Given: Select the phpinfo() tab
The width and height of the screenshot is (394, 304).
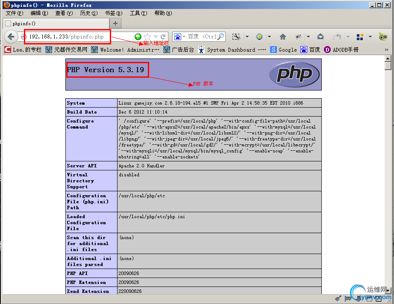Looking at the screenshot, I should click(x=56, y=23).
